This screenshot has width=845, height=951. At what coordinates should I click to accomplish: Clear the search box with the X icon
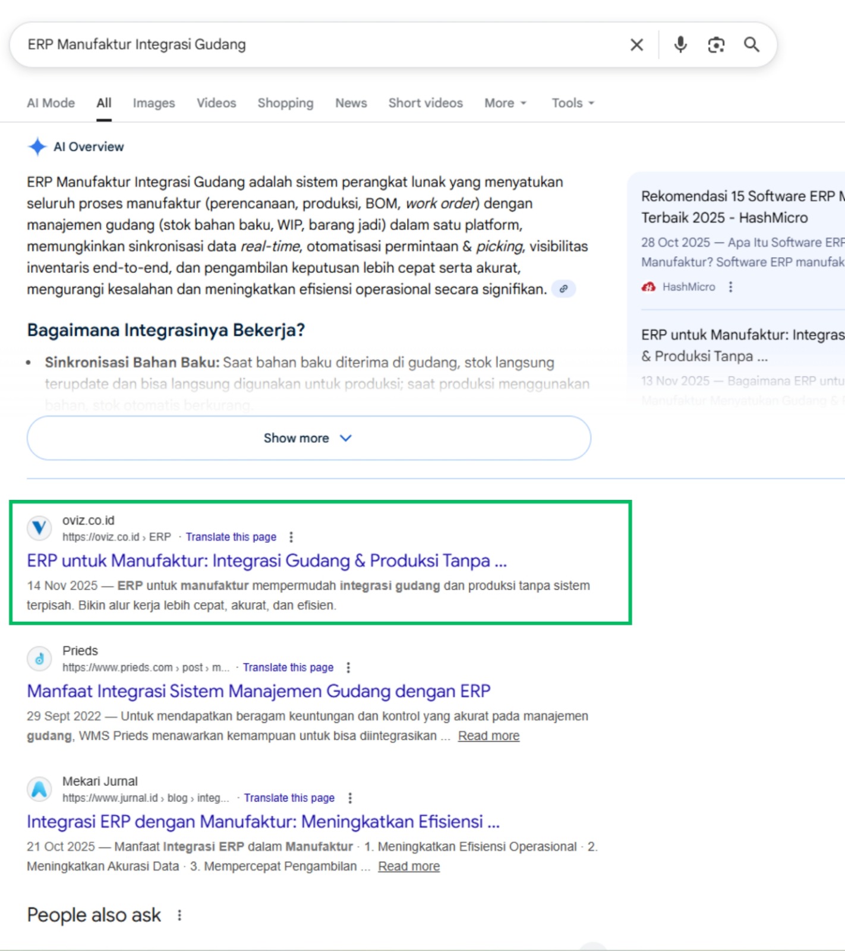coord(636,45)
